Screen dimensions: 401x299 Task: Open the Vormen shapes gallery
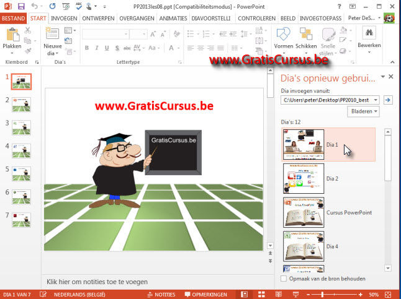point(283,41)
